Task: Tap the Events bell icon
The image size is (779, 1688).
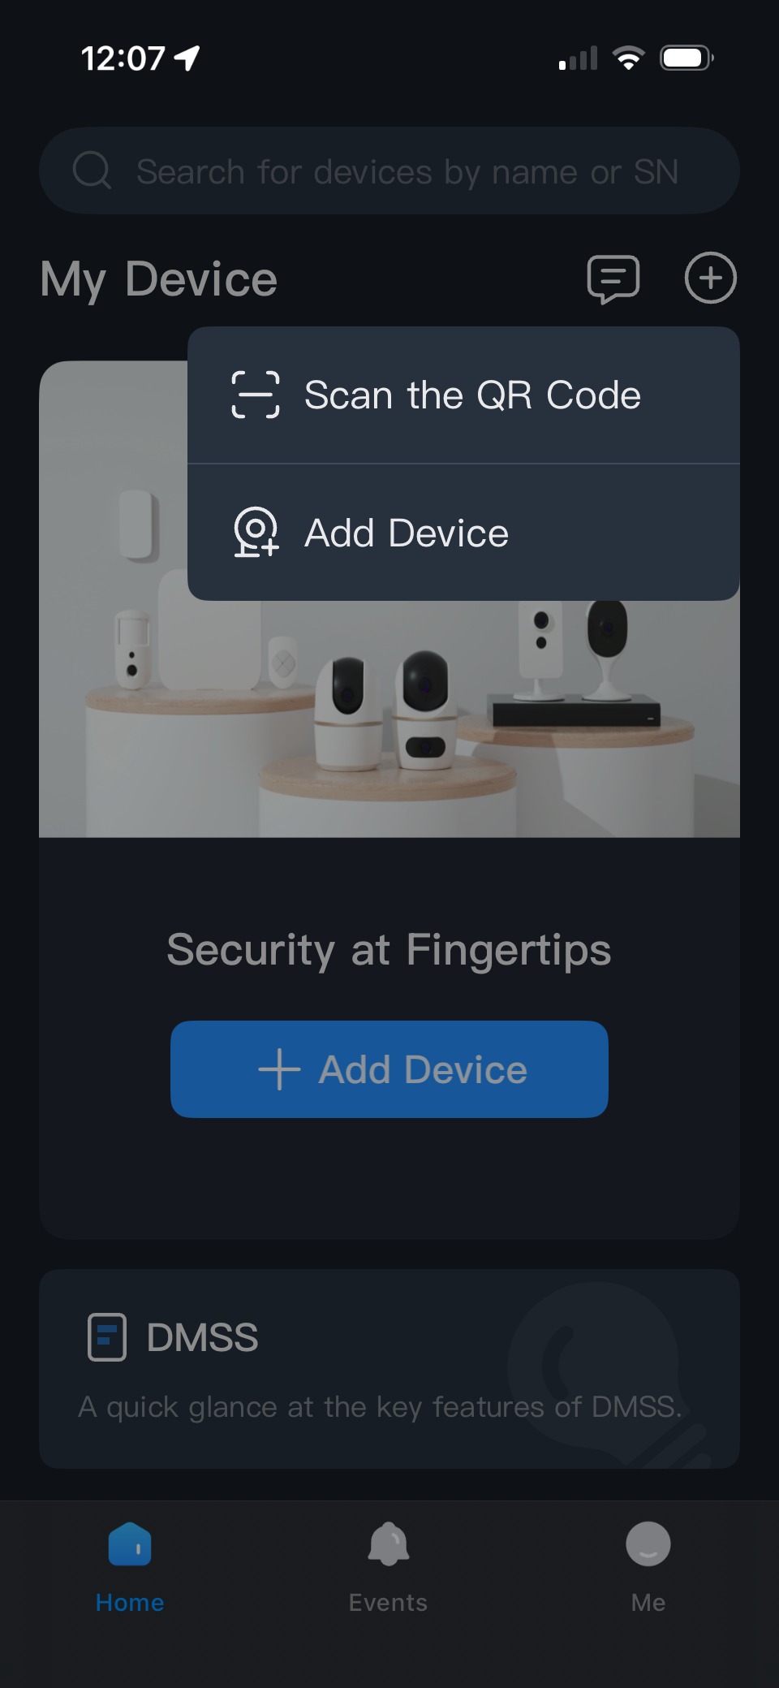Action: 389,1543
